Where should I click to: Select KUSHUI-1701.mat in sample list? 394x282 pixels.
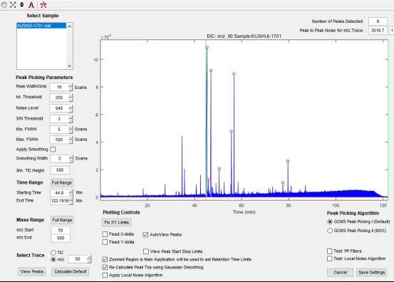click(41, 26)
